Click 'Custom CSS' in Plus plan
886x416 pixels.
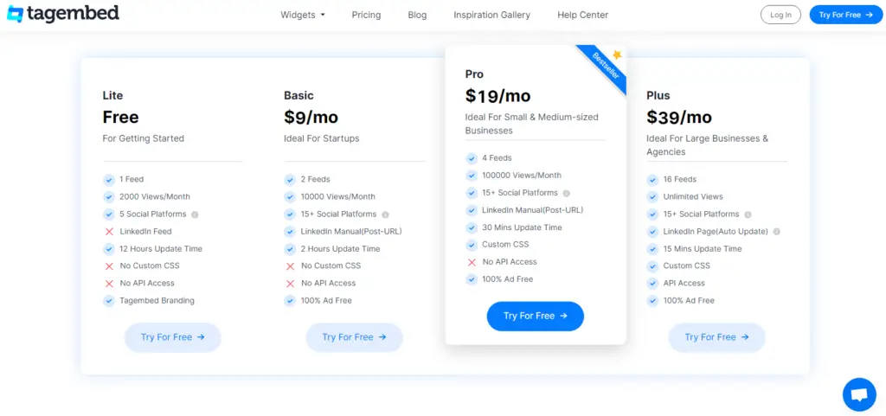(686, 266)
